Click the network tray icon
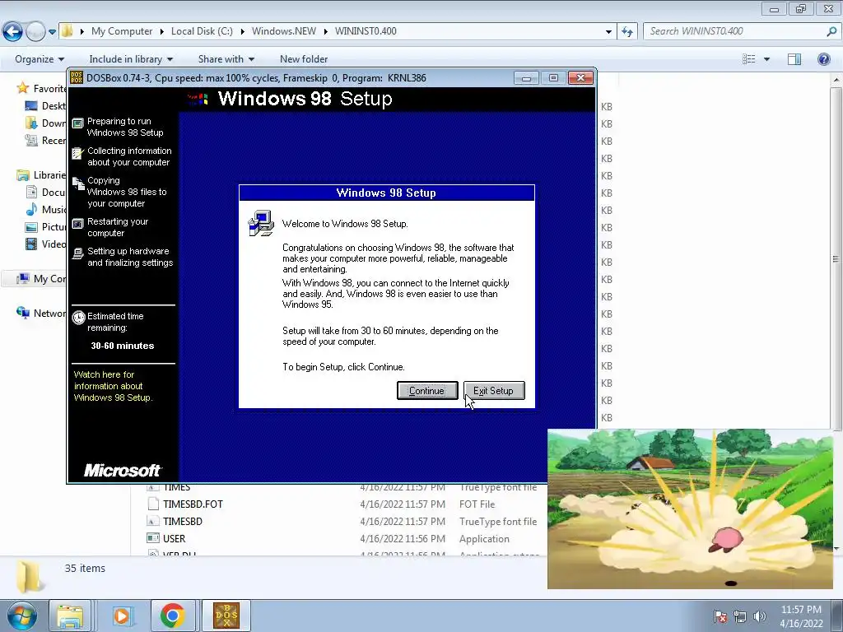 pos(740,616)
